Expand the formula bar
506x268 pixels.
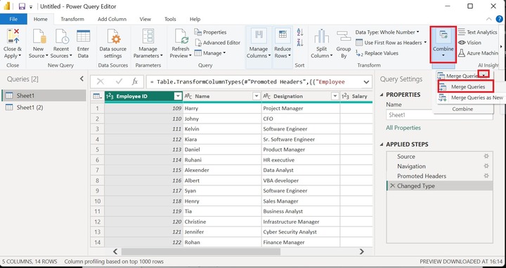(x=366, y=82)
